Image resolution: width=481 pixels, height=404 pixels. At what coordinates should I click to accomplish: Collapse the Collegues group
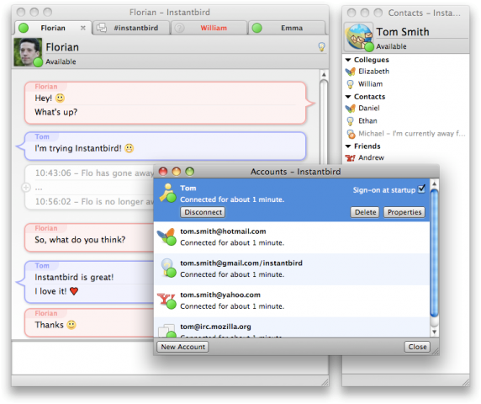click(348, 60)
